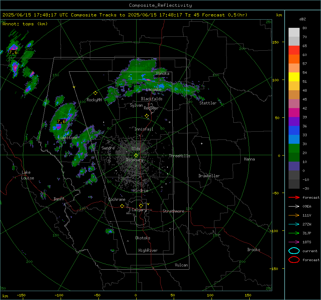The width and height of the screenshot is (321, 300).
Task: Click the red forecast ellipse legend symbol
Action: pos(294,260)
